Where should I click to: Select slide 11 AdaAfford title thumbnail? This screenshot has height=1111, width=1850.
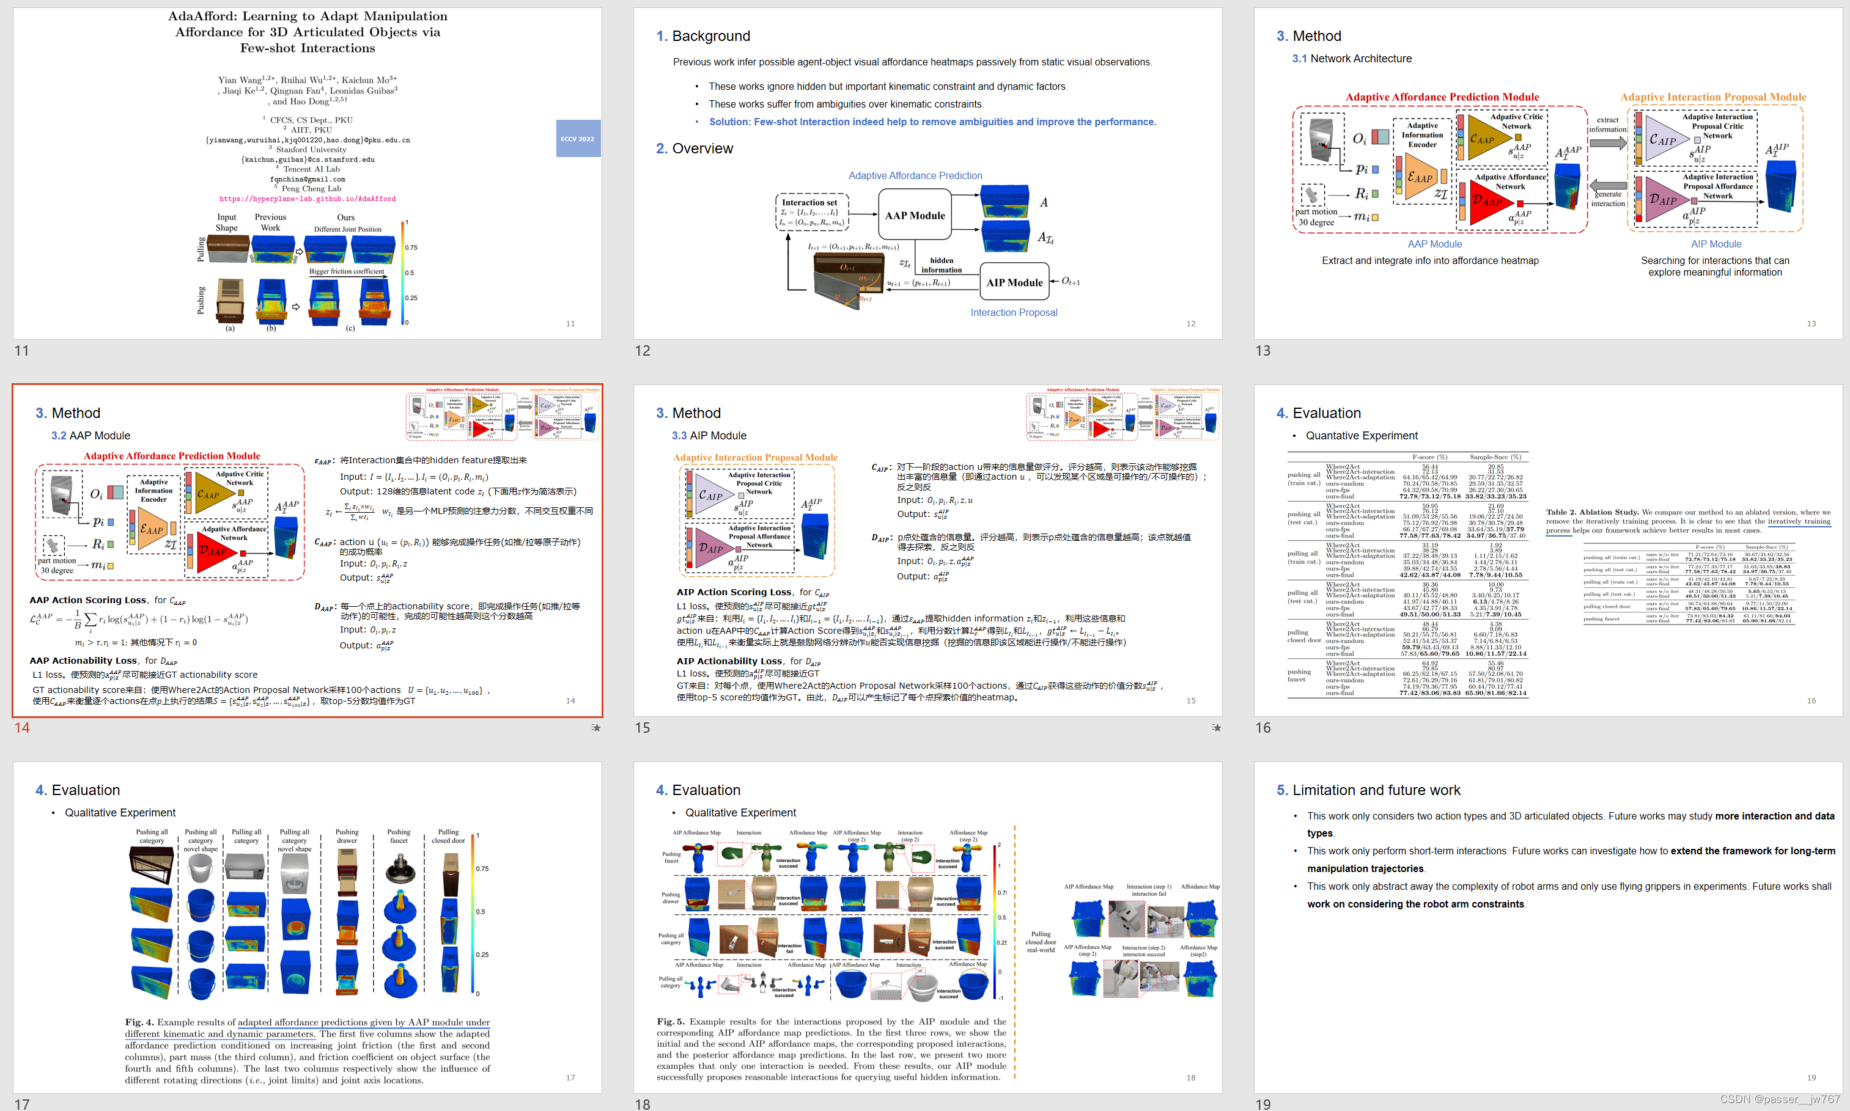[x=307, y=173]
